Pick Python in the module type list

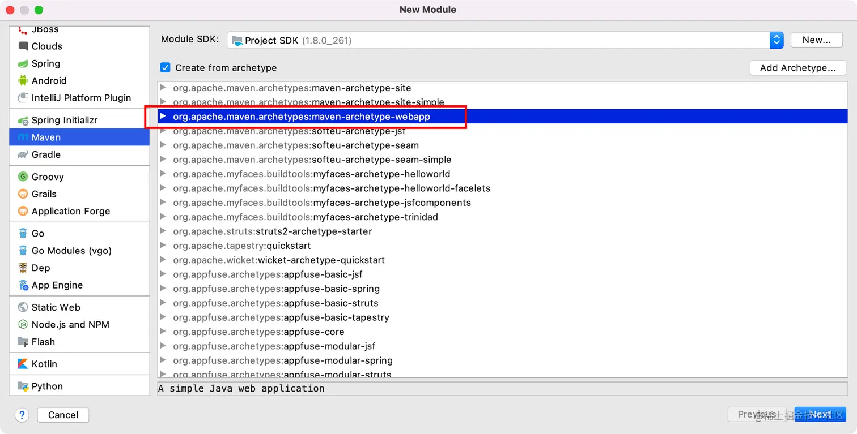[79, 386]
